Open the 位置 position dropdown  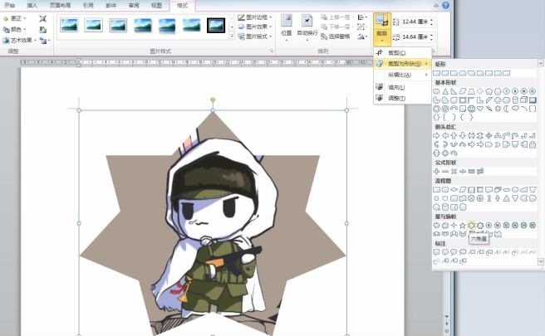click(287, 27)
